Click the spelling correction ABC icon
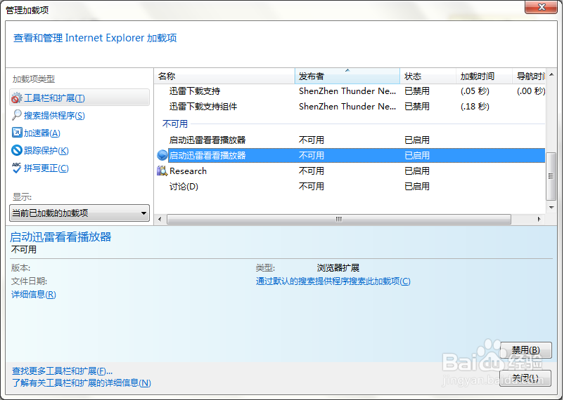The width and height of the screenshot is (576, 400). (x=17, y=168)
